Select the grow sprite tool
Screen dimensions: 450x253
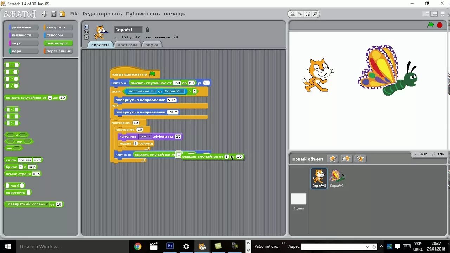click(308, 14)
